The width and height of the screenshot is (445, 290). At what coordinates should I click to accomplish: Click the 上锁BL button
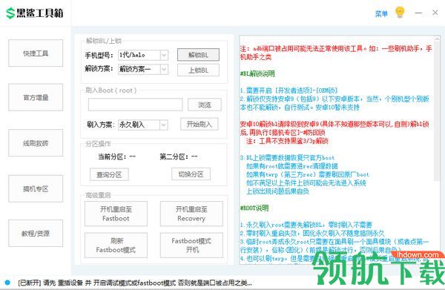coord(198,70)
